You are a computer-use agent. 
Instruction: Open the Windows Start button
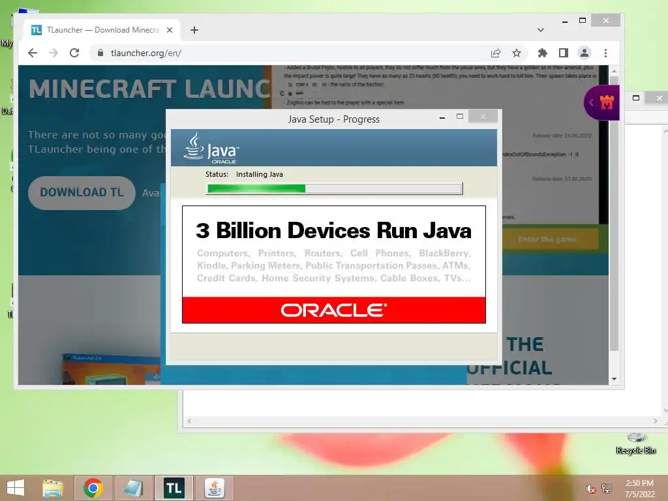[16, 488]
